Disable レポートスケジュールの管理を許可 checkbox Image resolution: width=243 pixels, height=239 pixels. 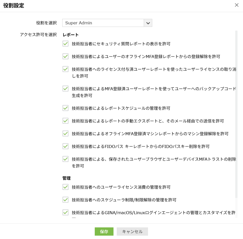[65, 108]
